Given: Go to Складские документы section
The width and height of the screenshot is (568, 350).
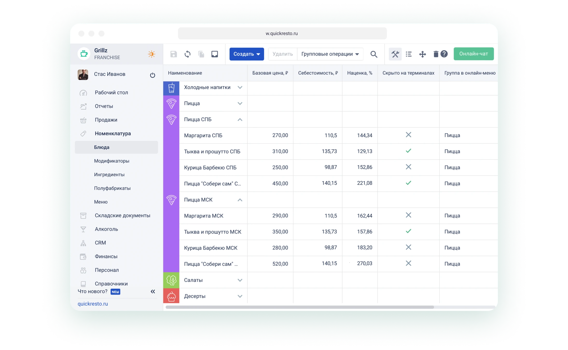Looking at the screenshot, I should coord(122,215).
